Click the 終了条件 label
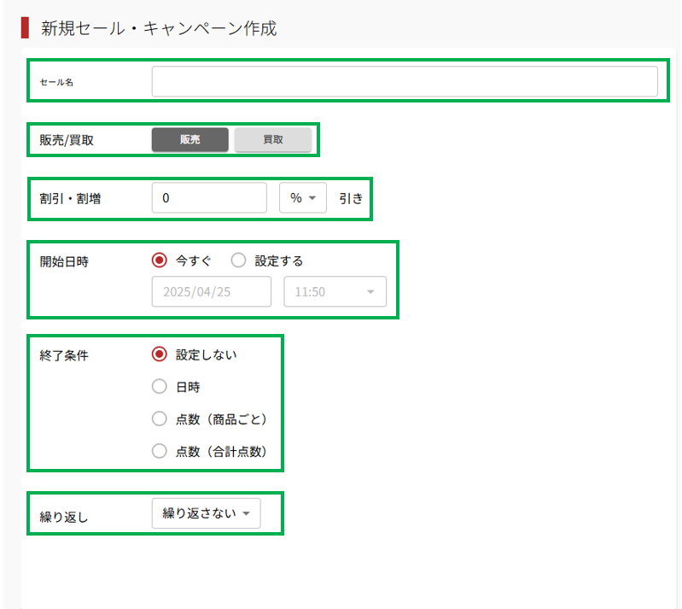682x609 pixels. pyautogui.click(x=64, y=355)
